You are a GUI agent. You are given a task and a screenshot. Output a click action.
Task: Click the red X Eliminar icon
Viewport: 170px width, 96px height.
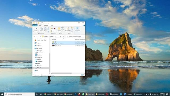pyautogui.click(x=54, y=29)
